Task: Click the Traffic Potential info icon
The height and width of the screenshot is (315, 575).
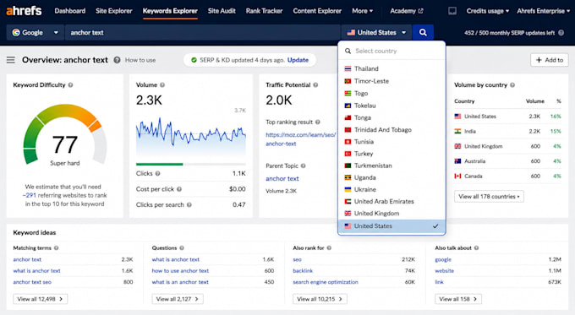Action: (x=315, y=85)
